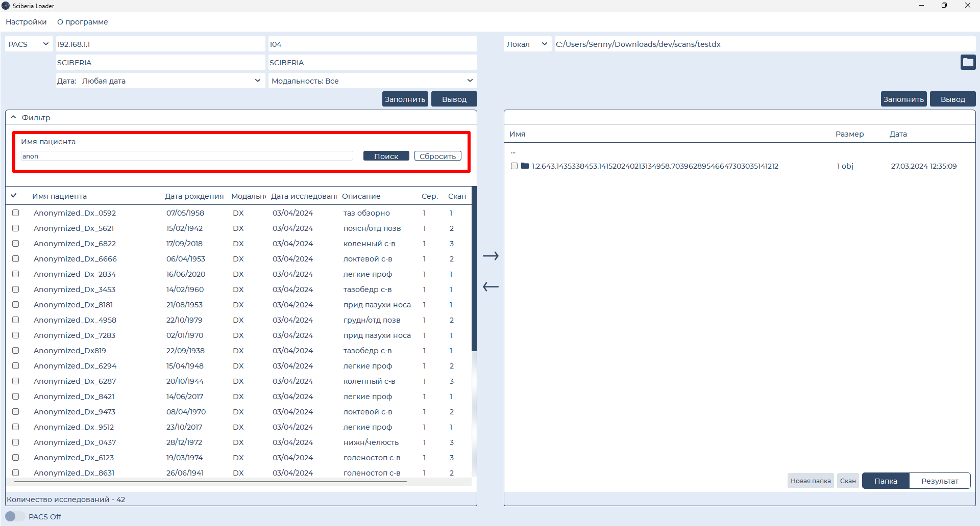Click the second SCIBERIA AE title field
This screenshot has width=980, height=526.
373,63
